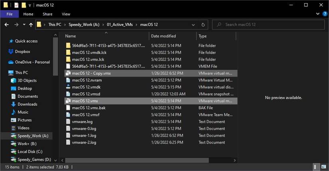329x171 pixels.
Task: Go up one folder level
Action: [x=31, y=25]
